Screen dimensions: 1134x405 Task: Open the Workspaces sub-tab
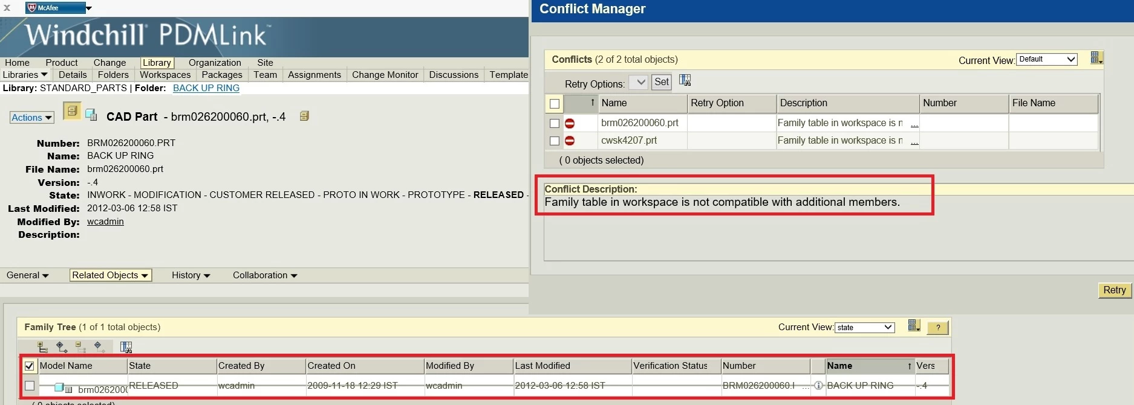click(165, 75)
